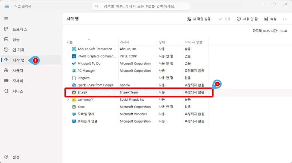This screenshot has width=292, height=163.
Task: Sort list by 시작 시 영향 column
Action: coord(193,42)
